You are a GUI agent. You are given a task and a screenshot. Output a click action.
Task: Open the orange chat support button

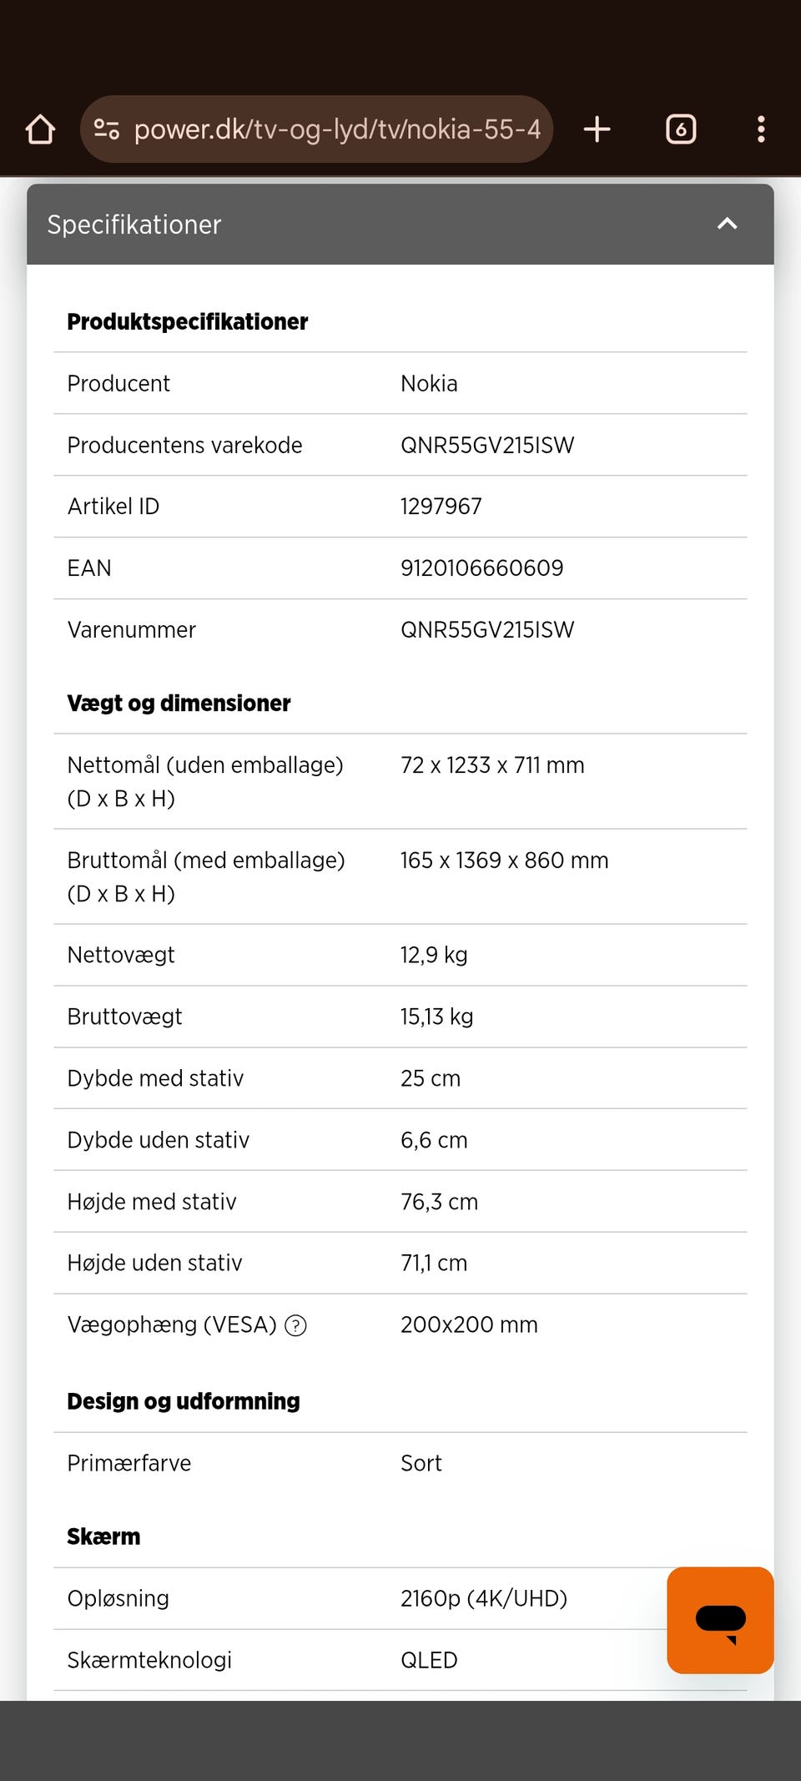coord(720,1620)
